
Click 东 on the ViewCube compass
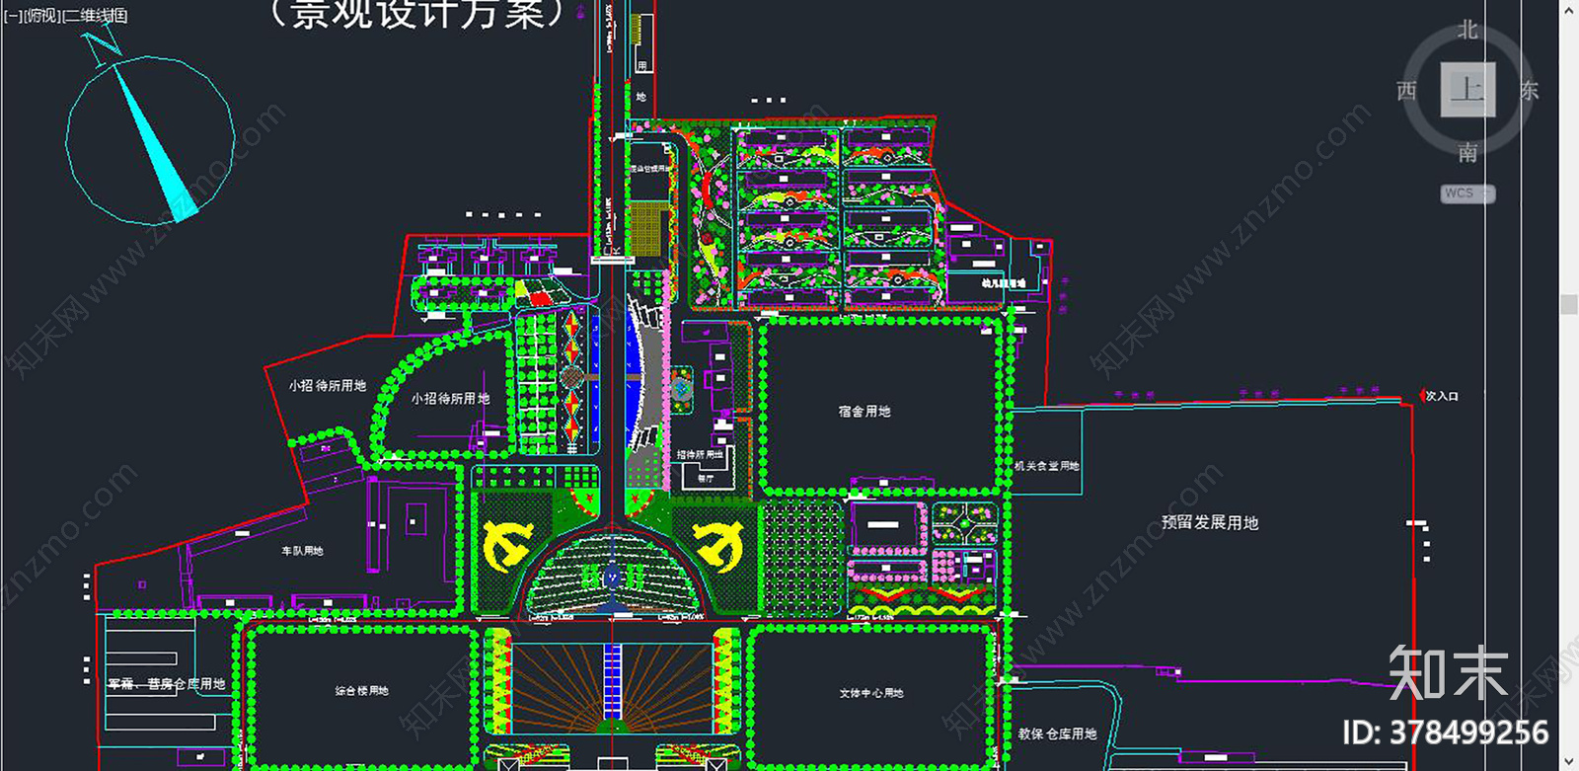1529,91
